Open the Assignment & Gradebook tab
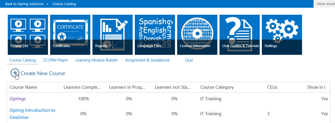This screenshot has width=335, height=123. point(147,60)
